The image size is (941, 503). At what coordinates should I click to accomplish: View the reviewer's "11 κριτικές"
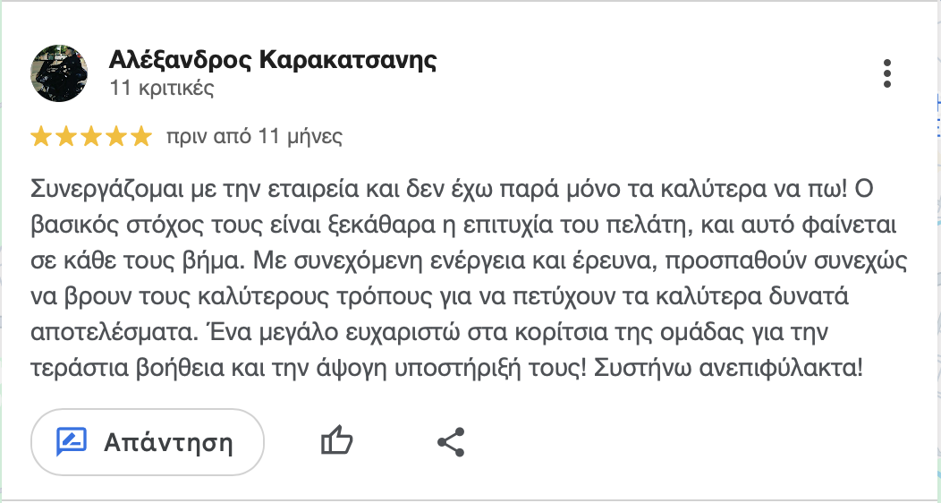click(x=161, y=89)
